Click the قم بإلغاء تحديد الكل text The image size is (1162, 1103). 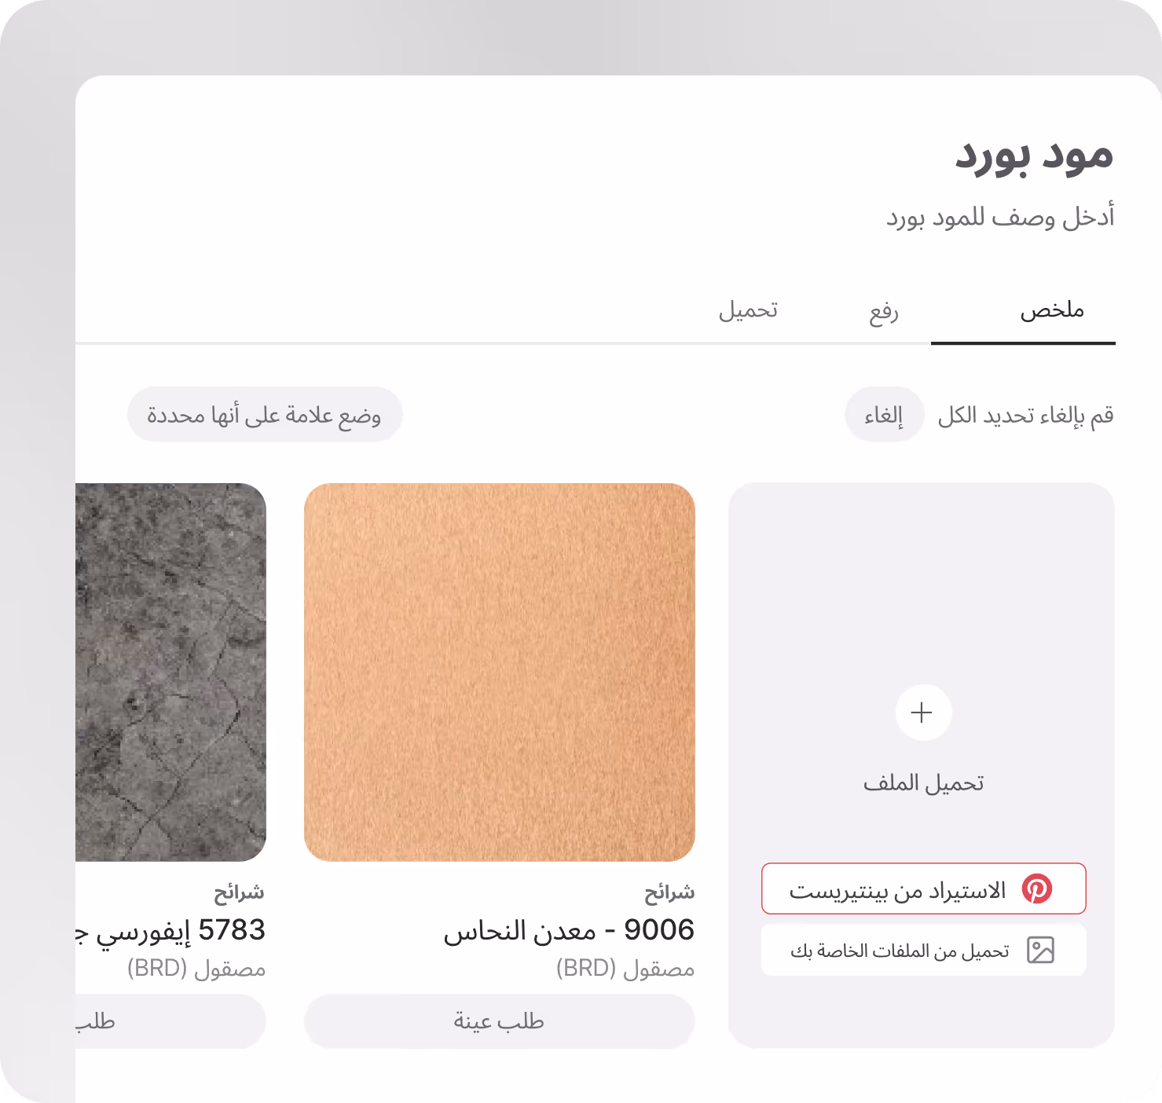(x=1025, y=414)
